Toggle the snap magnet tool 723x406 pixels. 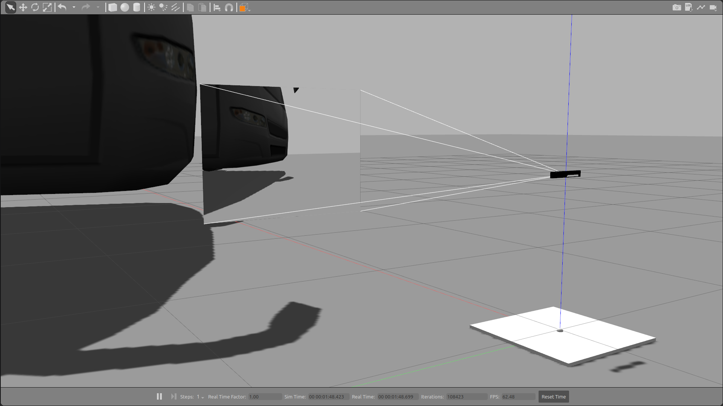tap(229, 8)
